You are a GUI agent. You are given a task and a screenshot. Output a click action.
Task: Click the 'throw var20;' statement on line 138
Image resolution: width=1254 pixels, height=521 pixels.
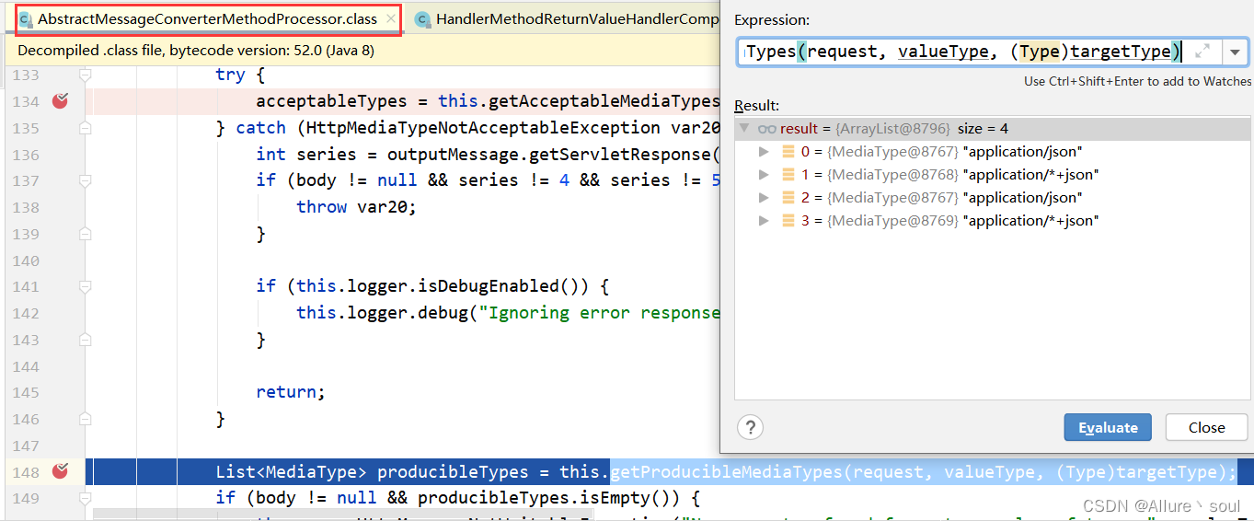coord(356,207)
